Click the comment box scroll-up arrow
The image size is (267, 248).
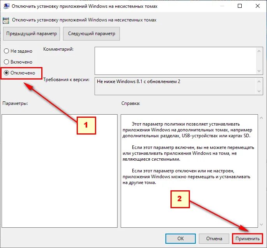(x=259, y=51)
